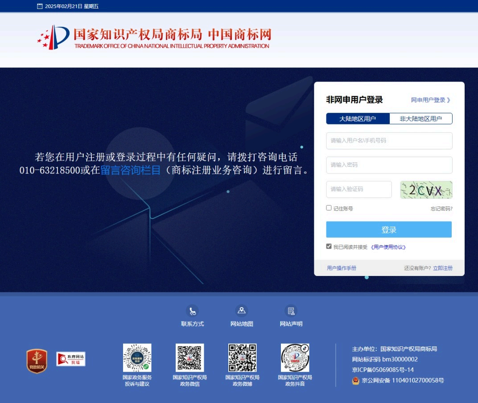
Task: Click the 国家知识产权局政务微博 QR code
Action: 243,358
